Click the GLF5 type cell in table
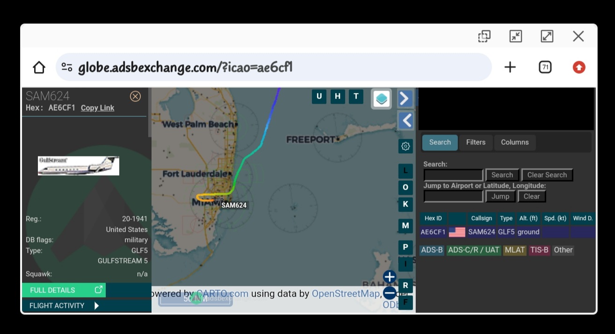 click(x=506, y=232)
